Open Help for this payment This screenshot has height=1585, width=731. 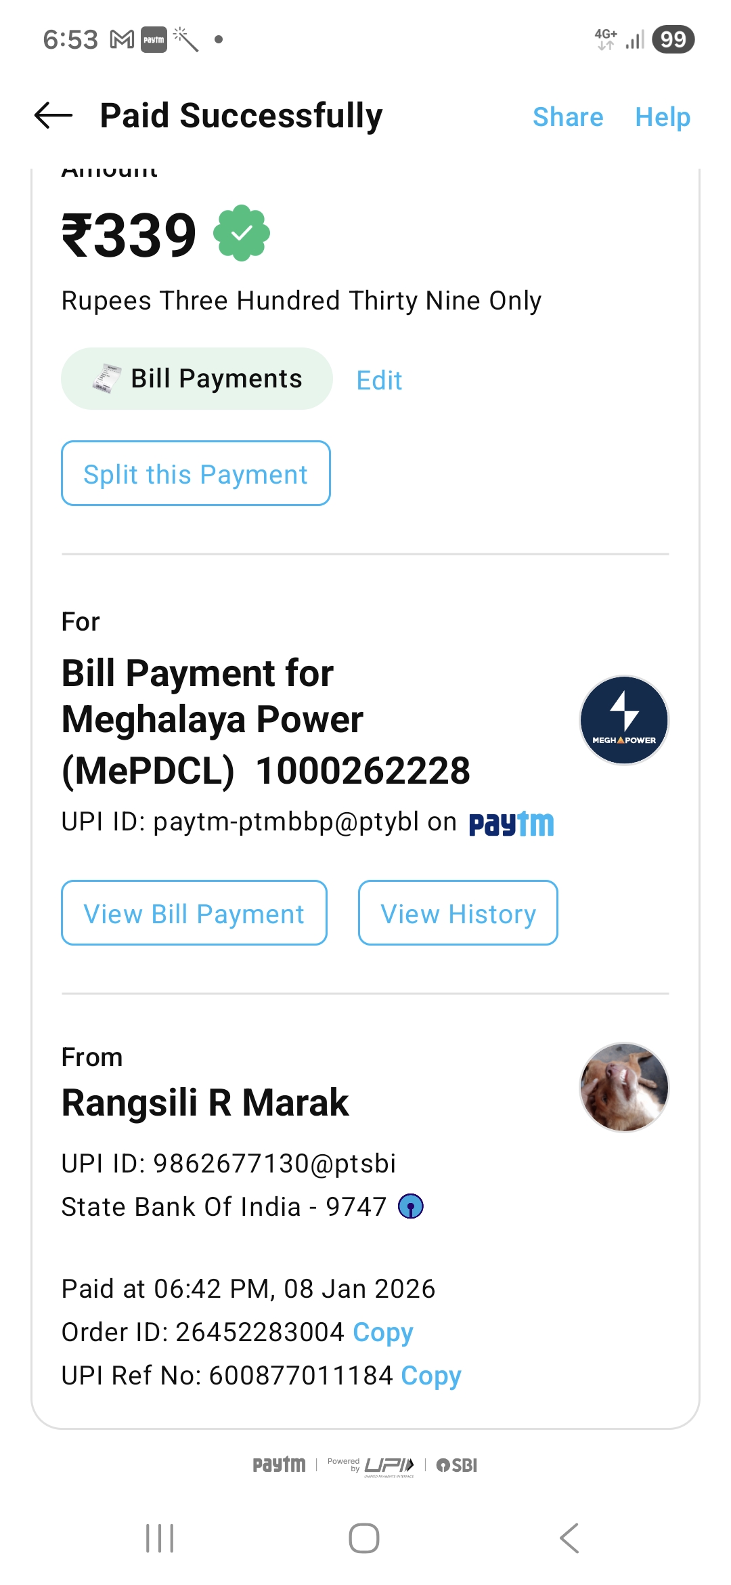point(662,117)
